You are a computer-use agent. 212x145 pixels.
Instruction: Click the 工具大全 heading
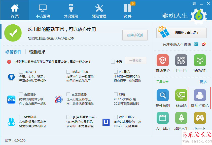pyautogui.click(x=162, y=82)
